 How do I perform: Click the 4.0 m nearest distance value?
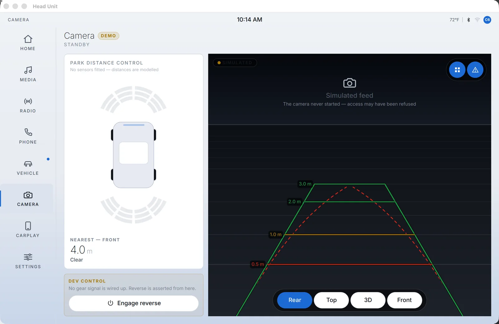click(81, 250)
